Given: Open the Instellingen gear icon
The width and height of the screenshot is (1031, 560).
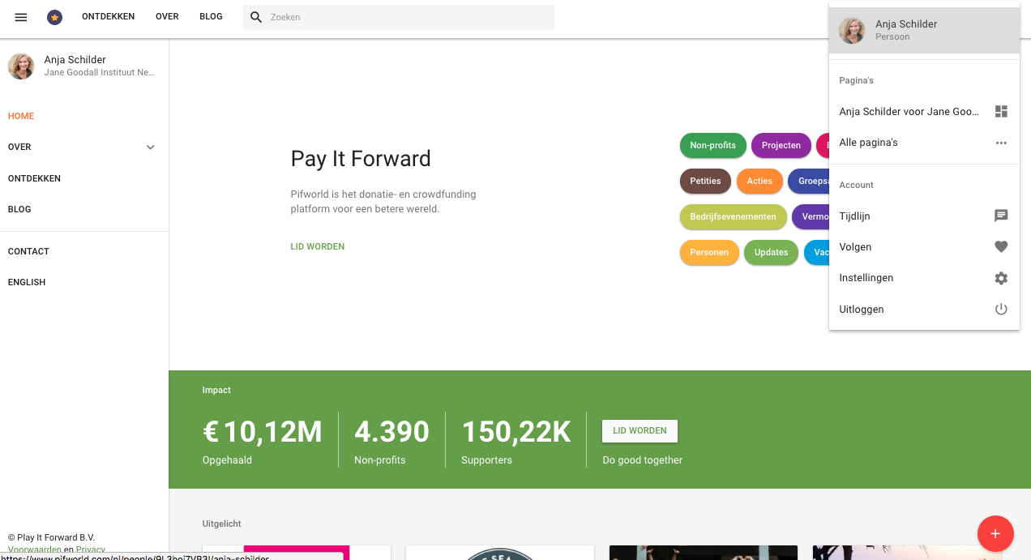Looking at the screenshot, I should (1001, 278).
